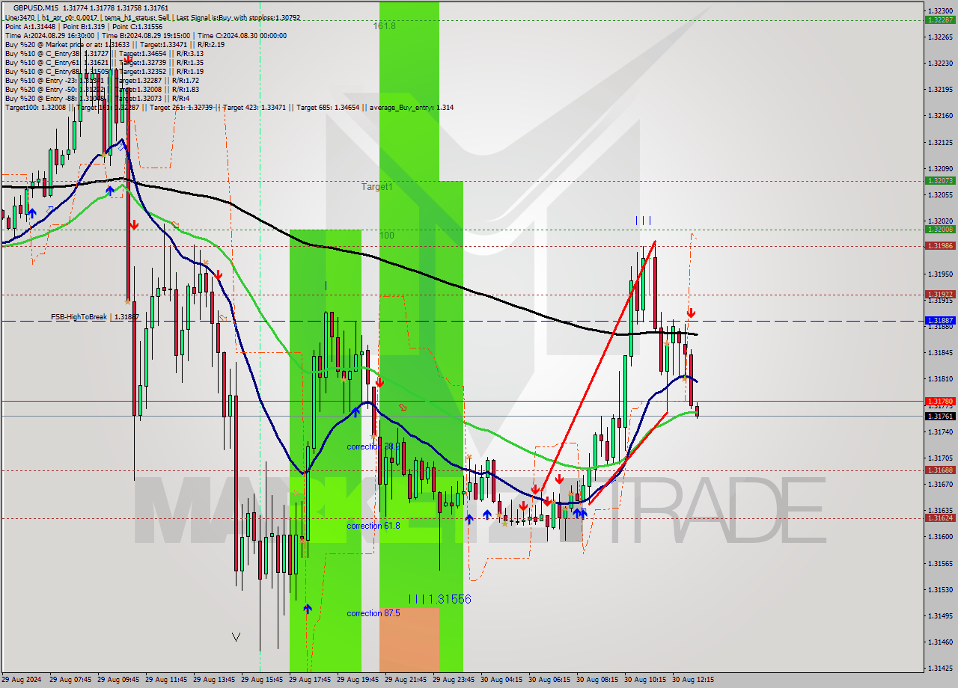Click the 'FSB-HighToBreak | 1.31887' label
The width and height of the screenshot is (958, 688).
[x=95, y=317]
